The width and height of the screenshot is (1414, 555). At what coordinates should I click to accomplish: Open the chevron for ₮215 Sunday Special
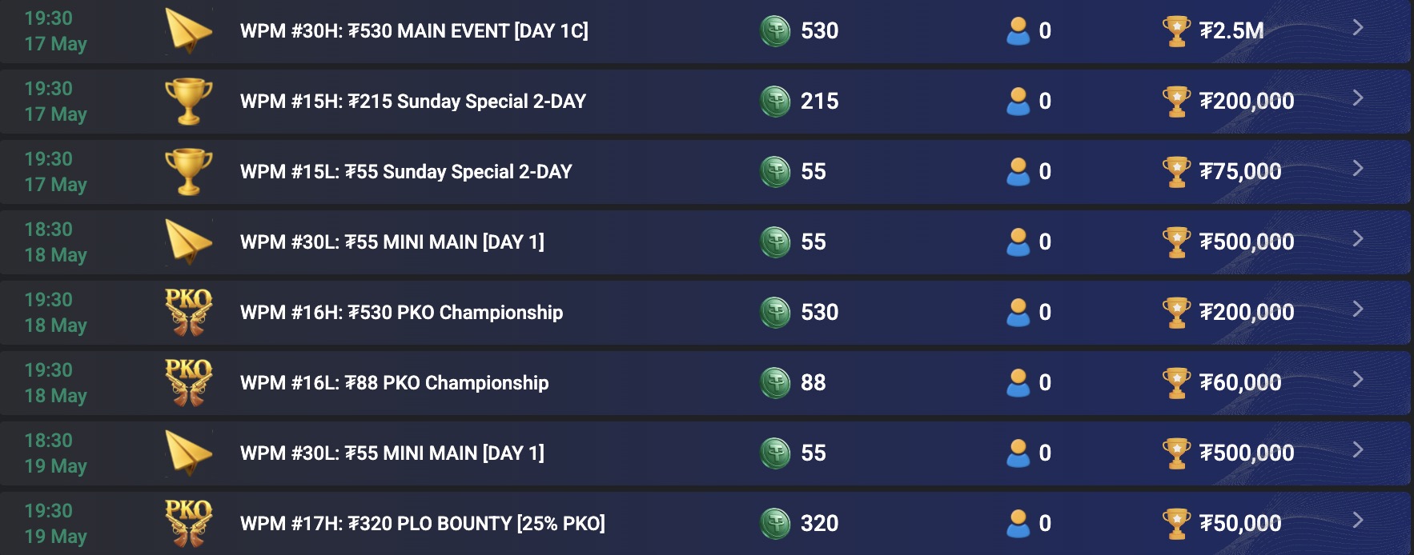tap(1357, 102)
